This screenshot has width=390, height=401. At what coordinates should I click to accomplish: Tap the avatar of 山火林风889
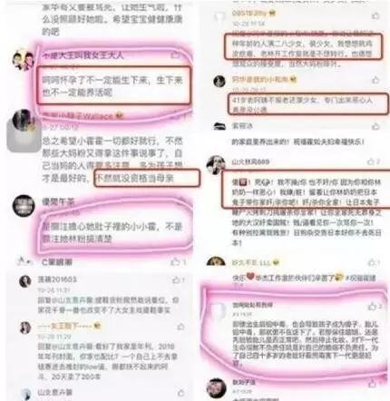click(x=216, y=165)
